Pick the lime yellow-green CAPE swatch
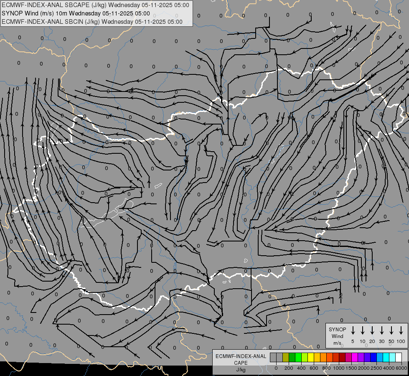Screen dimensions: 409x376 click(305, 357)
